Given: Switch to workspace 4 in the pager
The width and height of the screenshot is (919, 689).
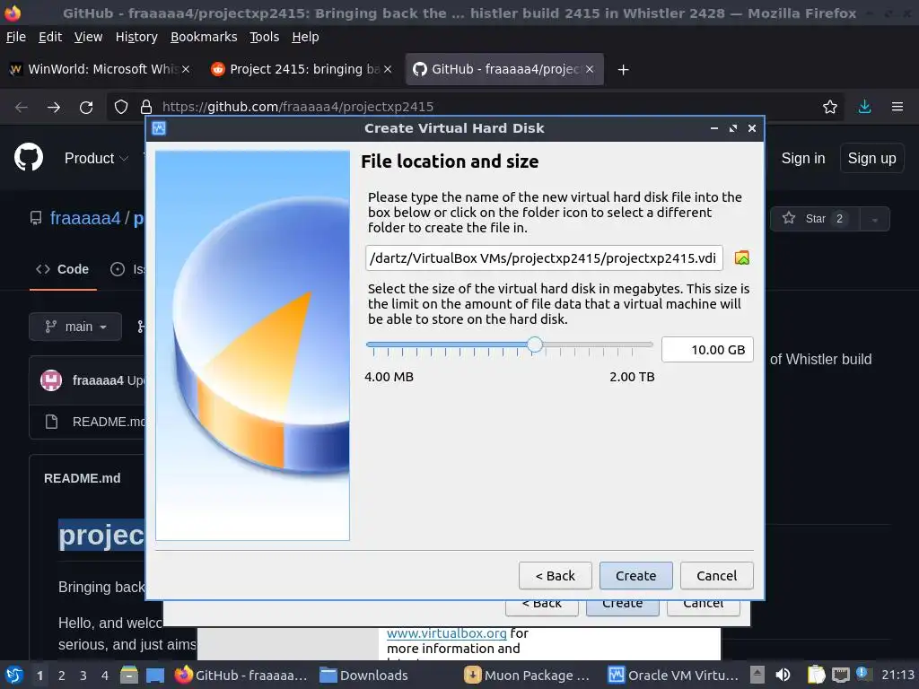Looking at the screenshot, I should (x=105, y=676).
